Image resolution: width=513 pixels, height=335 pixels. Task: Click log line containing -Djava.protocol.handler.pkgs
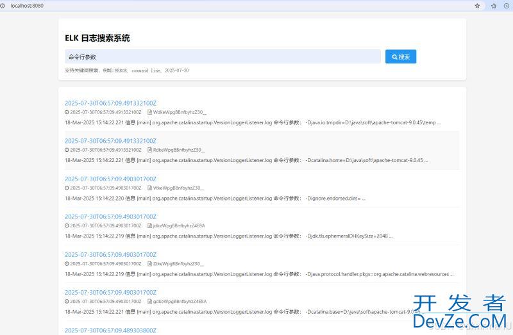coord(259,274)
